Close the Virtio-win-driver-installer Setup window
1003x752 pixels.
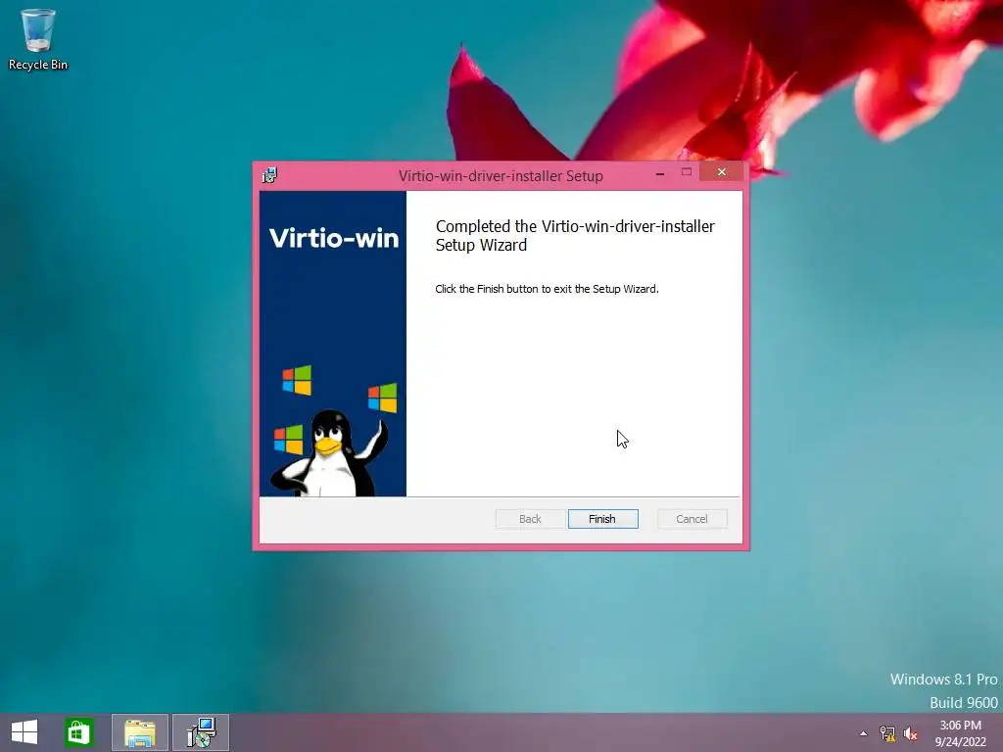click(722, 172)
